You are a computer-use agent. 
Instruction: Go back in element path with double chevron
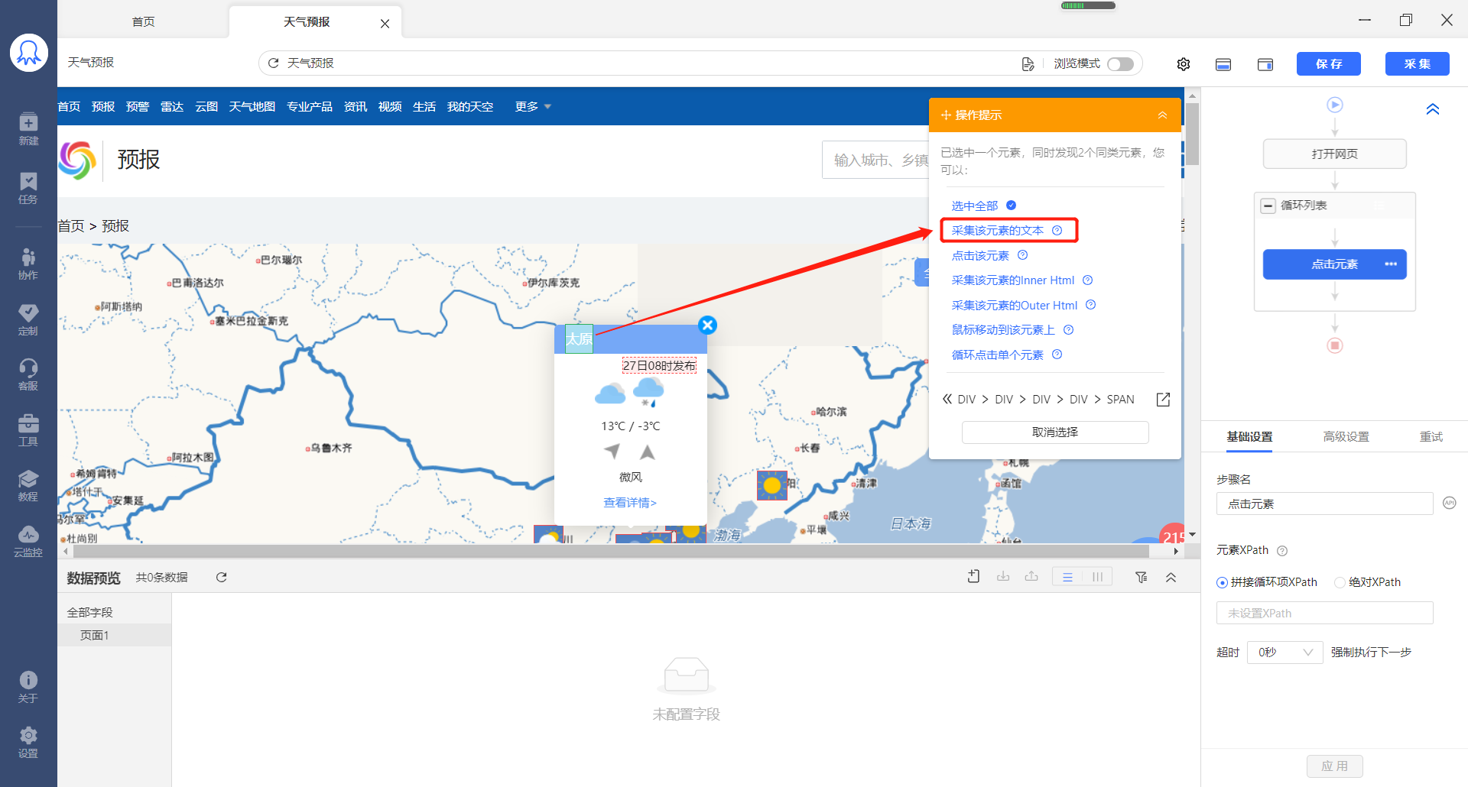947,399
